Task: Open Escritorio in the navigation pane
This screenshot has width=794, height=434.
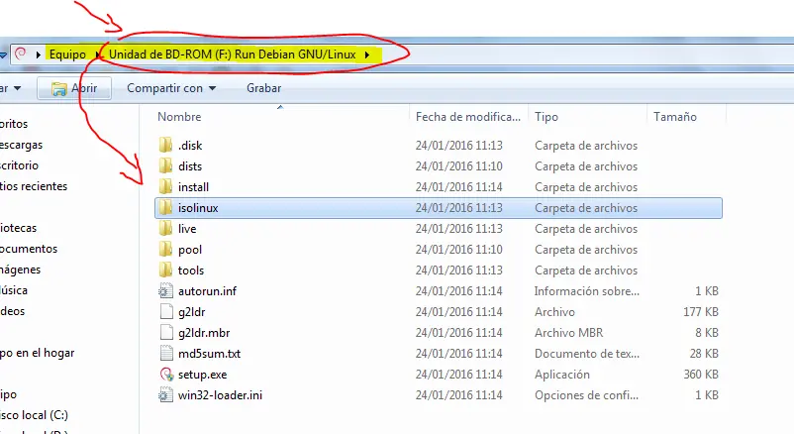Action: (19, 165)
